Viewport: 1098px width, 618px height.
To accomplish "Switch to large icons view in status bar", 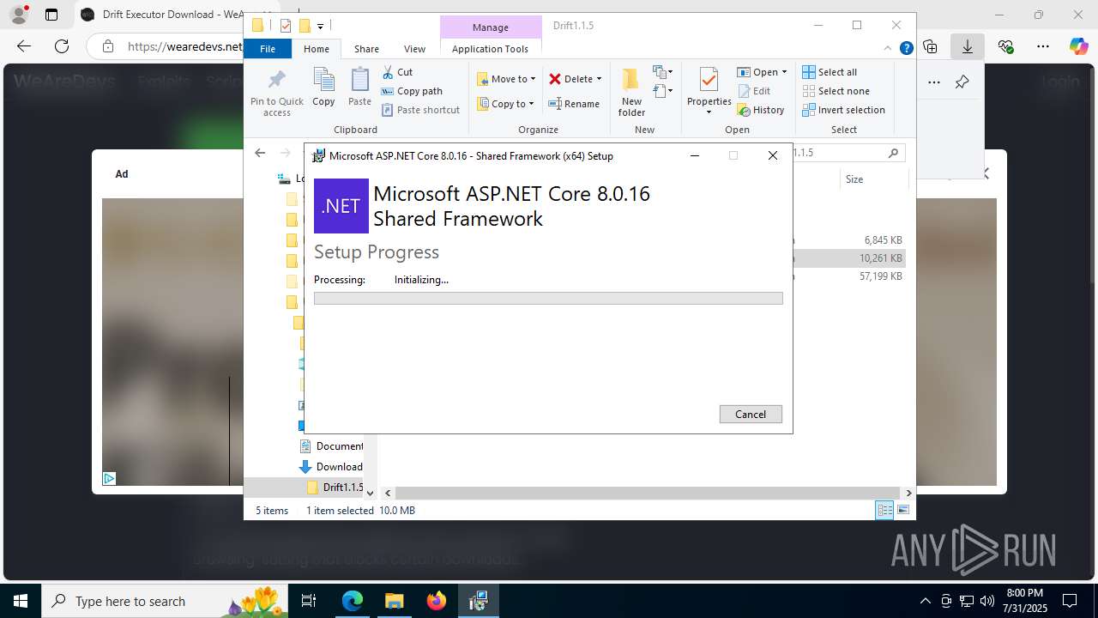I will [x=903, y=511].
